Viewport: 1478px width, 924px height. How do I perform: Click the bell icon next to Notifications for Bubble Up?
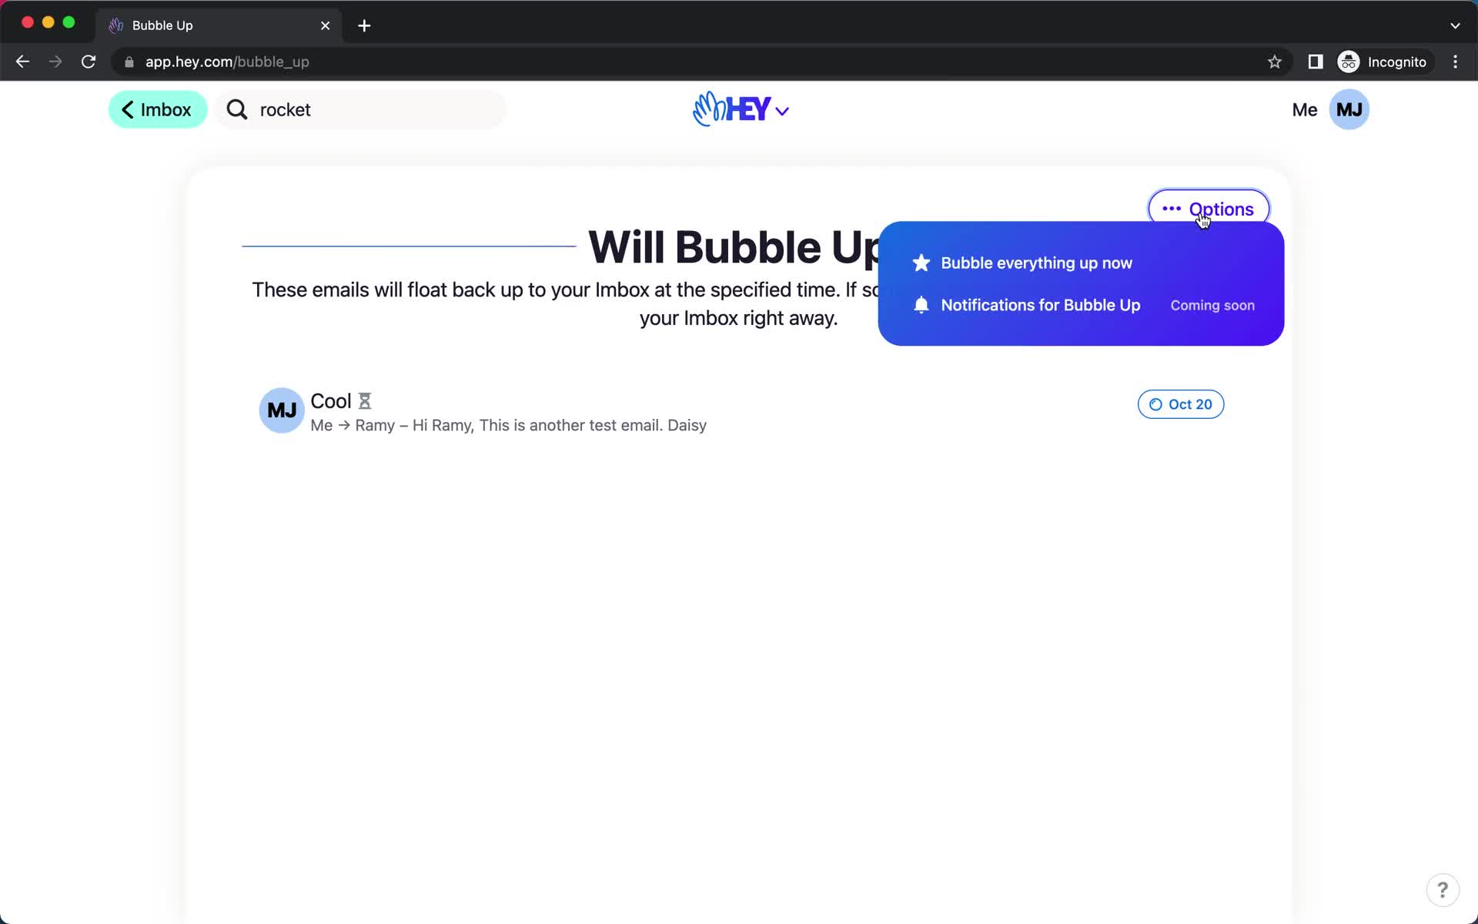pos(921,304)
